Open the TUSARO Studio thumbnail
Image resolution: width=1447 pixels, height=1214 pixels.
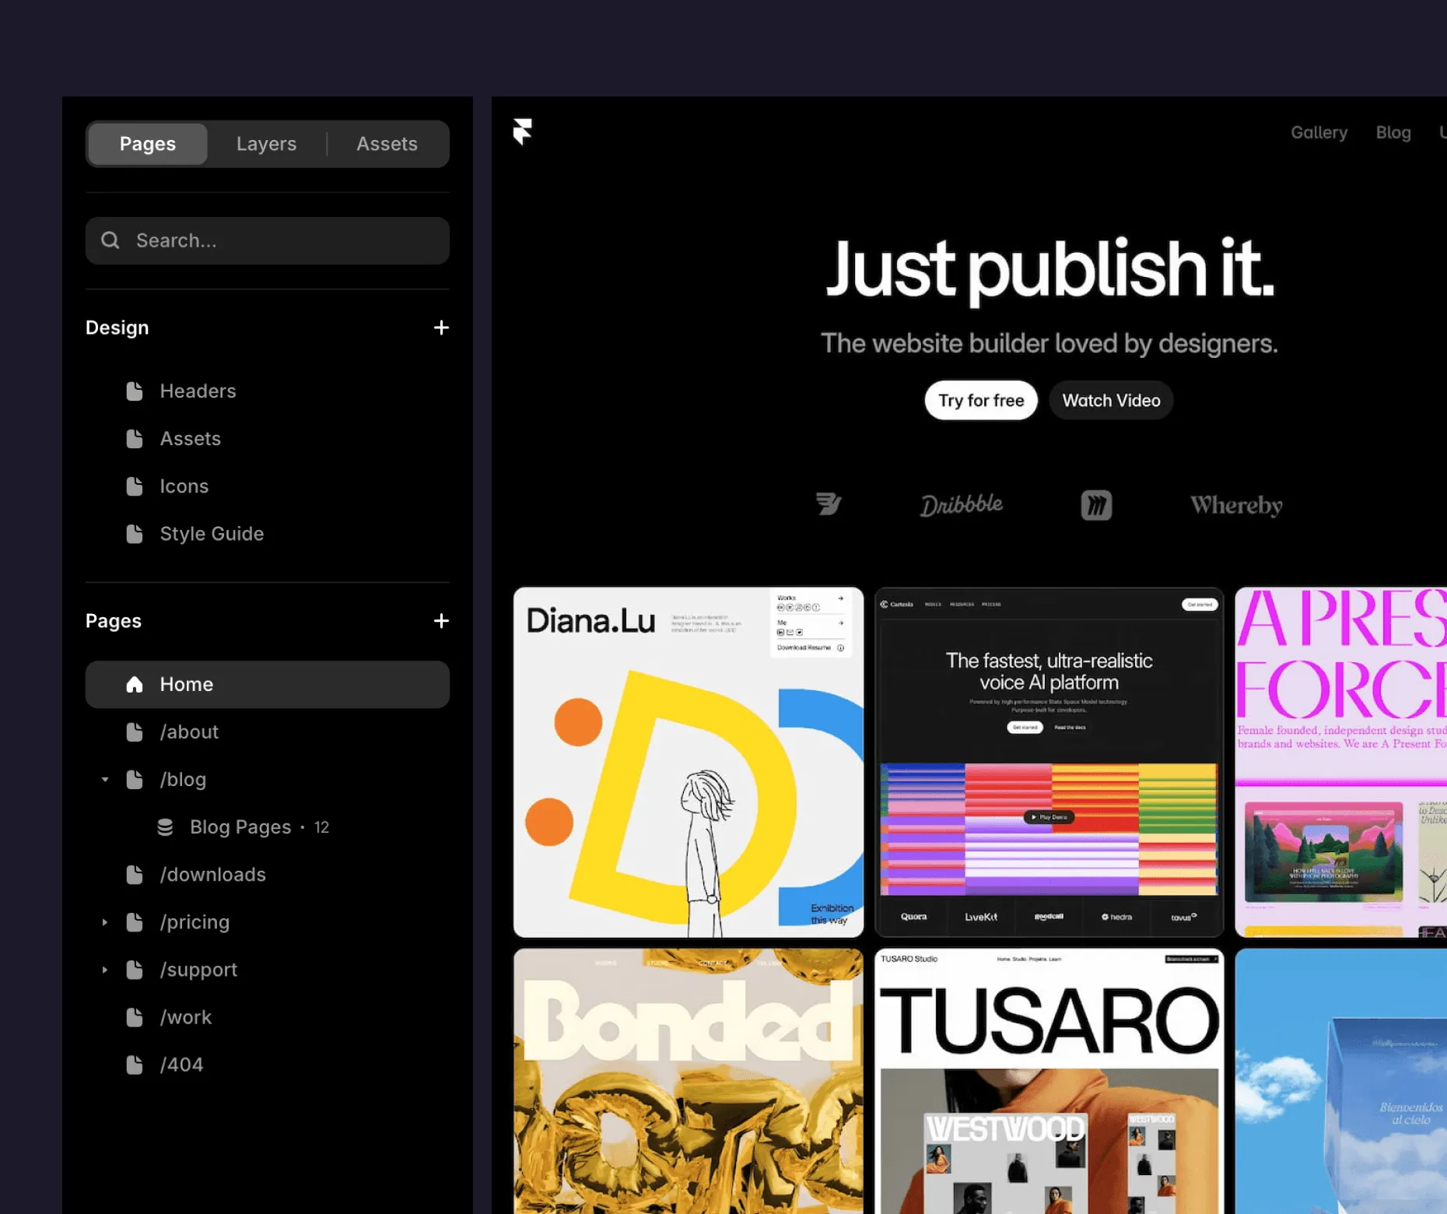(x=1049, y=1081)
